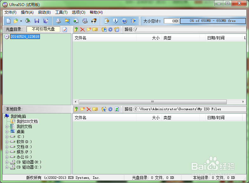Viewport: 249px width, 183px height.
Task: Select 我的电脑 in local tree
Action: coord(18,116)
